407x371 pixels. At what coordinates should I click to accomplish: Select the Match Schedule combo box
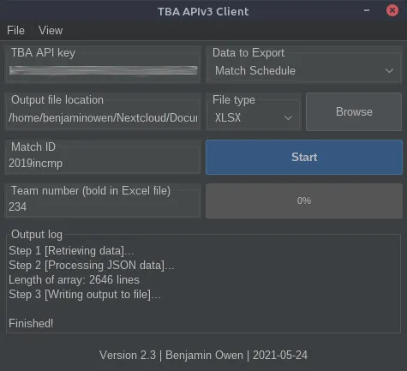click(x=304, y=70)
